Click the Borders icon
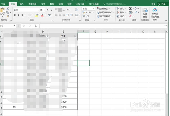Image resolution: width=170 pixels, height=116 pixels. 29,15
